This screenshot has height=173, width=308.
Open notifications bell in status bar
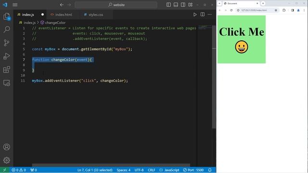pos(210,170)
